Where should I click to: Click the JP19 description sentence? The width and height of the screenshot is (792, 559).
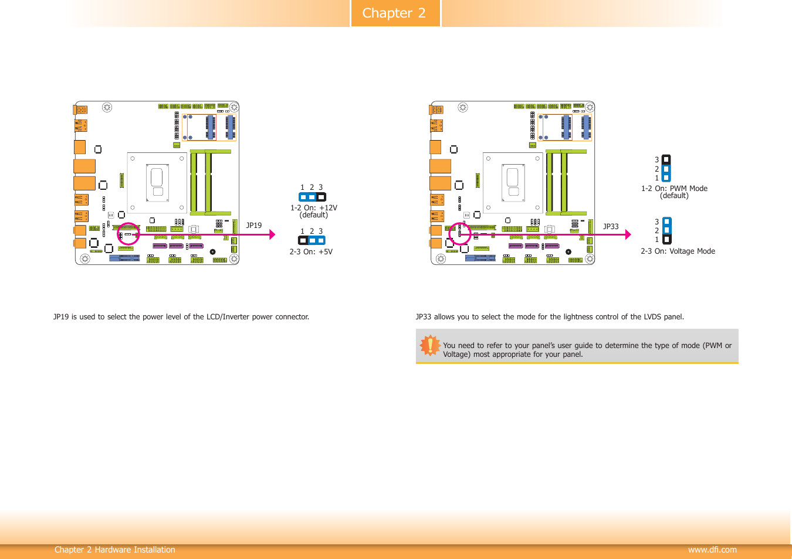[181, 317]
